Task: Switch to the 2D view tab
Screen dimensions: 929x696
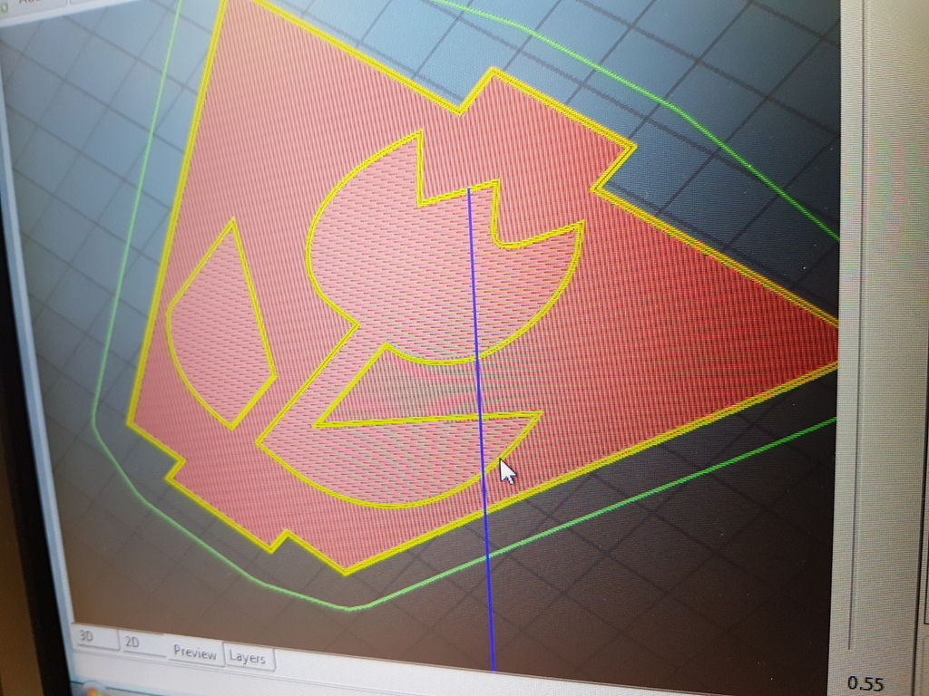Action: point(142,643)
